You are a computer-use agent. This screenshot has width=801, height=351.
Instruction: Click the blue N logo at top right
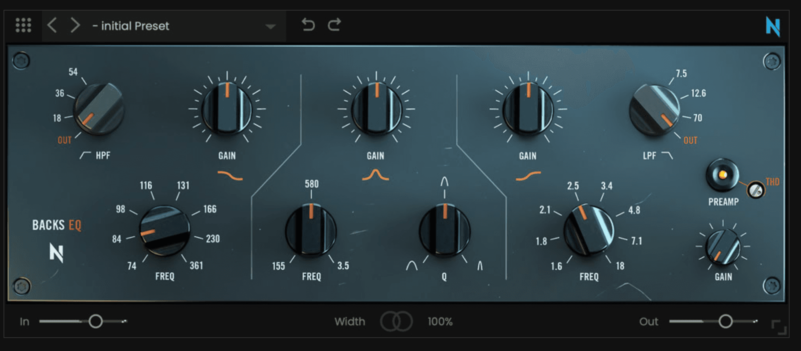pyautogui.click(x=773, y=26)
